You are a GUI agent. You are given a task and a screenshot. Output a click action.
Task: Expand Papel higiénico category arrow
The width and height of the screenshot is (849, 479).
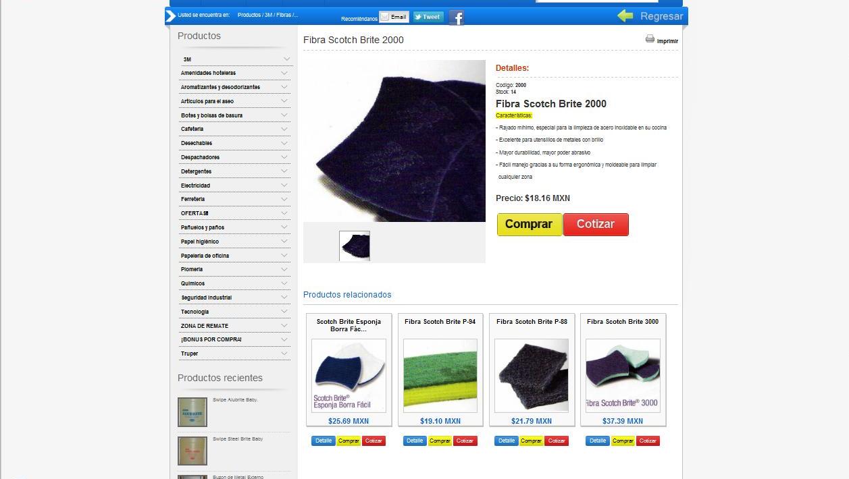tap(284, 242)
